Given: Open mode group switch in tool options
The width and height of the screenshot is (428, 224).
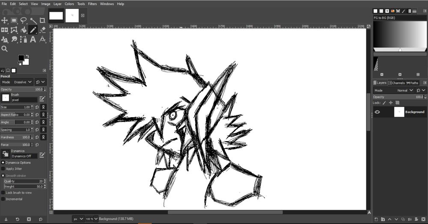Looking at the screenshot, I should pos(40,82).
